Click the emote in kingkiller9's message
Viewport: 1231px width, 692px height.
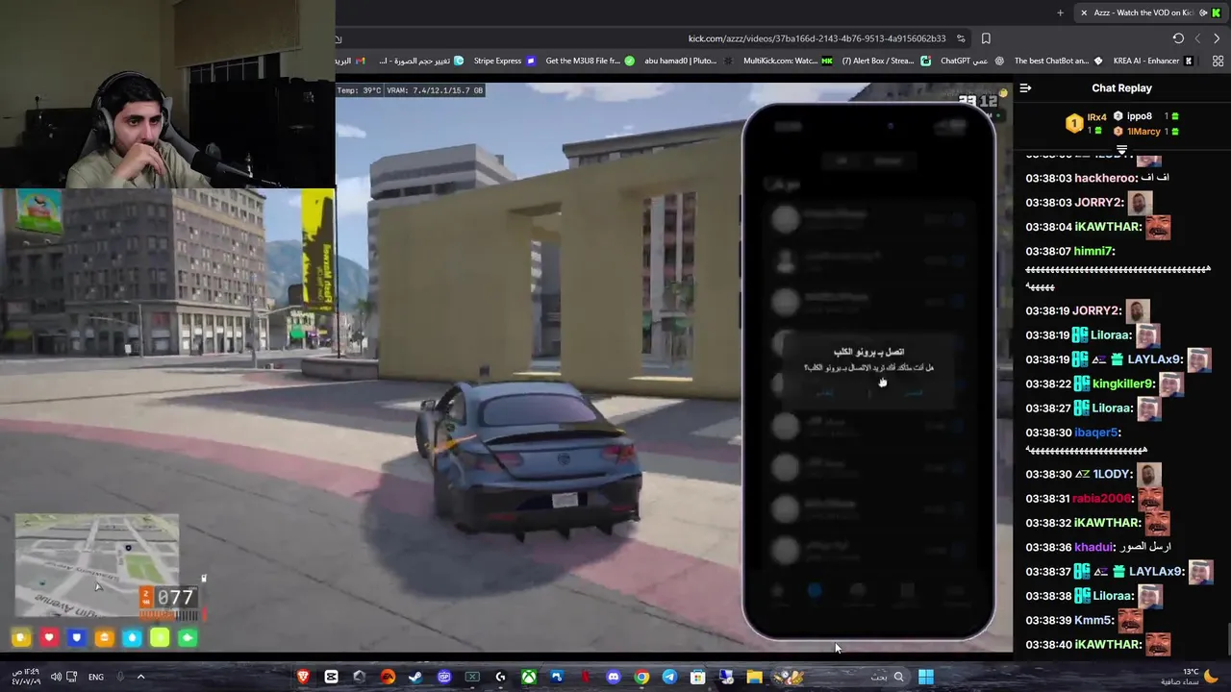pos(1170,383)
